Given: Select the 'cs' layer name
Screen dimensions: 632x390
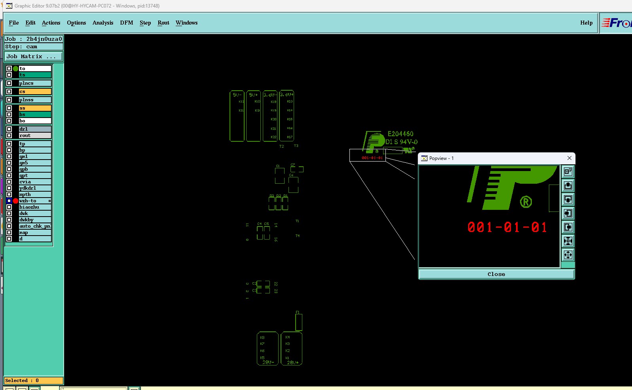Looking at the screenshot, I should (x=35, y=91).
